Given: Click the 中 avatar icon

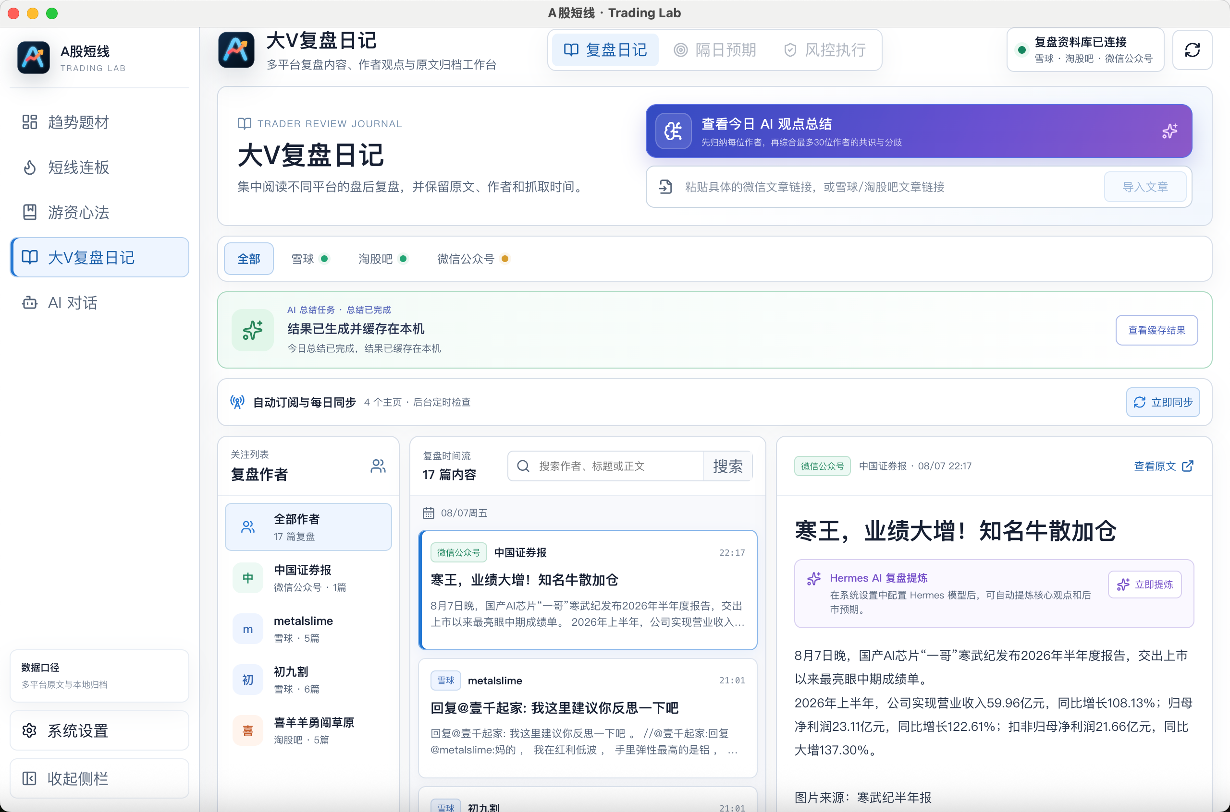Looking at the screenshot, I should (x=248, y=577).
